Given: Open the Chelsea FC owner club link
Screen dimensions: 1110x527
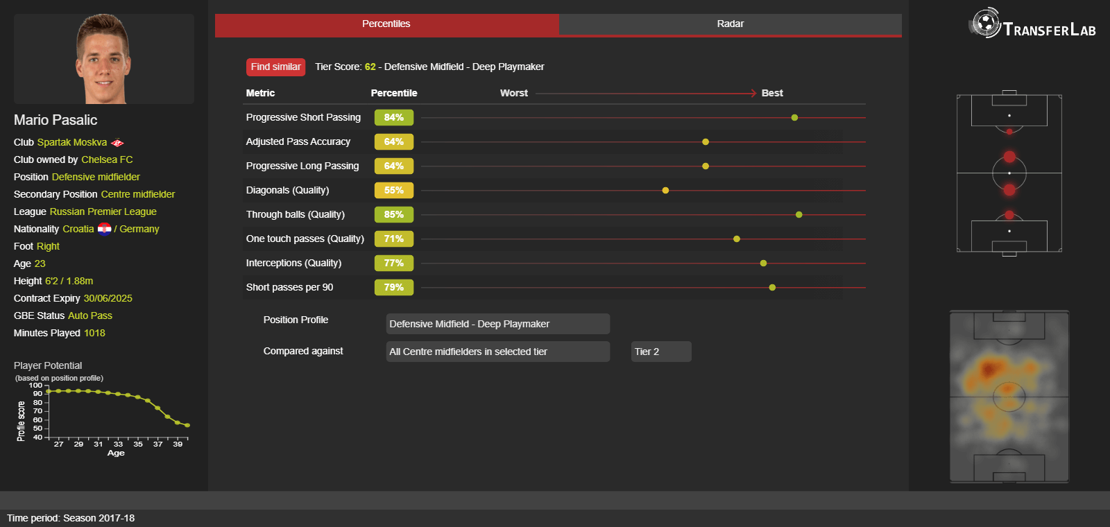Looking at the screenshot, I should point(107,159).
